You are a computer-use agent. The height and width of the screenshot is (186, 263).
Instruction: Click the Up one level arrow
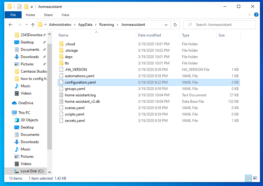[x=33, y=25]
